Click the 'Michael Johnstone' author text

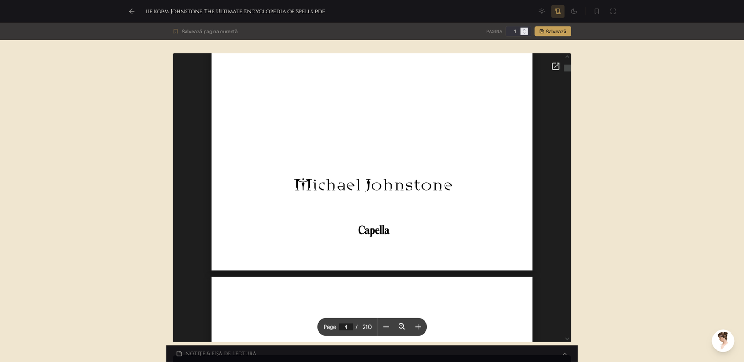pyautogui.click(x=373, y=185)
